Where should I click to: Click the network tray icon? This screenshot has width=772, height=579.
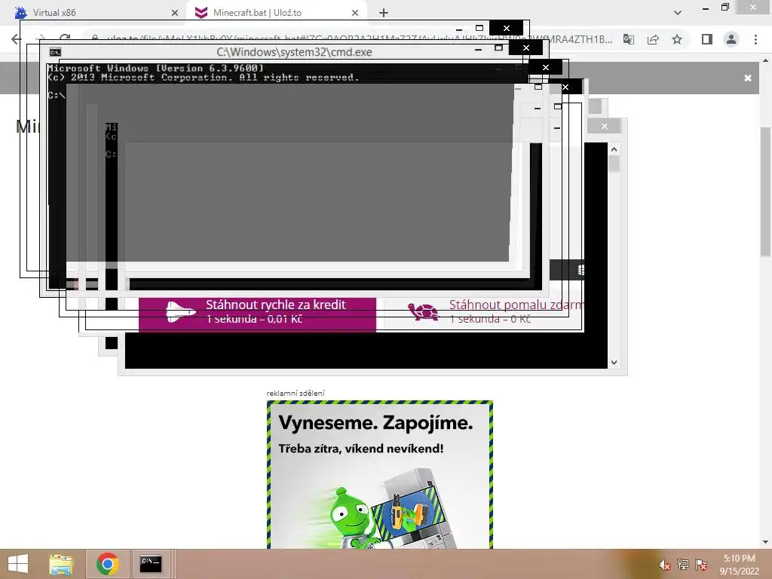pos(683,565)
